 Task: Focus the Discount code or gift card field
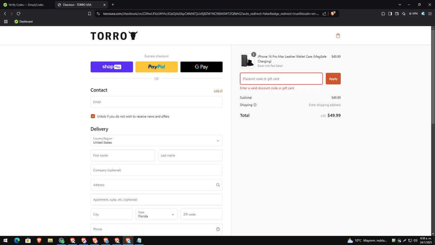point(281,79)
